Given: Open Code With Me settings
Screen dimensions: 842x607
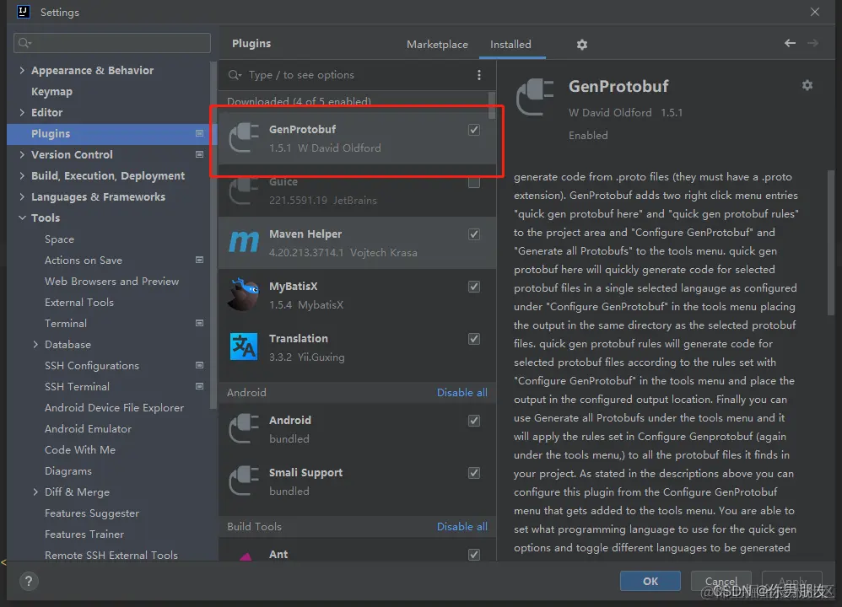Looking at the screenshot, I should (x=80, y=449).
